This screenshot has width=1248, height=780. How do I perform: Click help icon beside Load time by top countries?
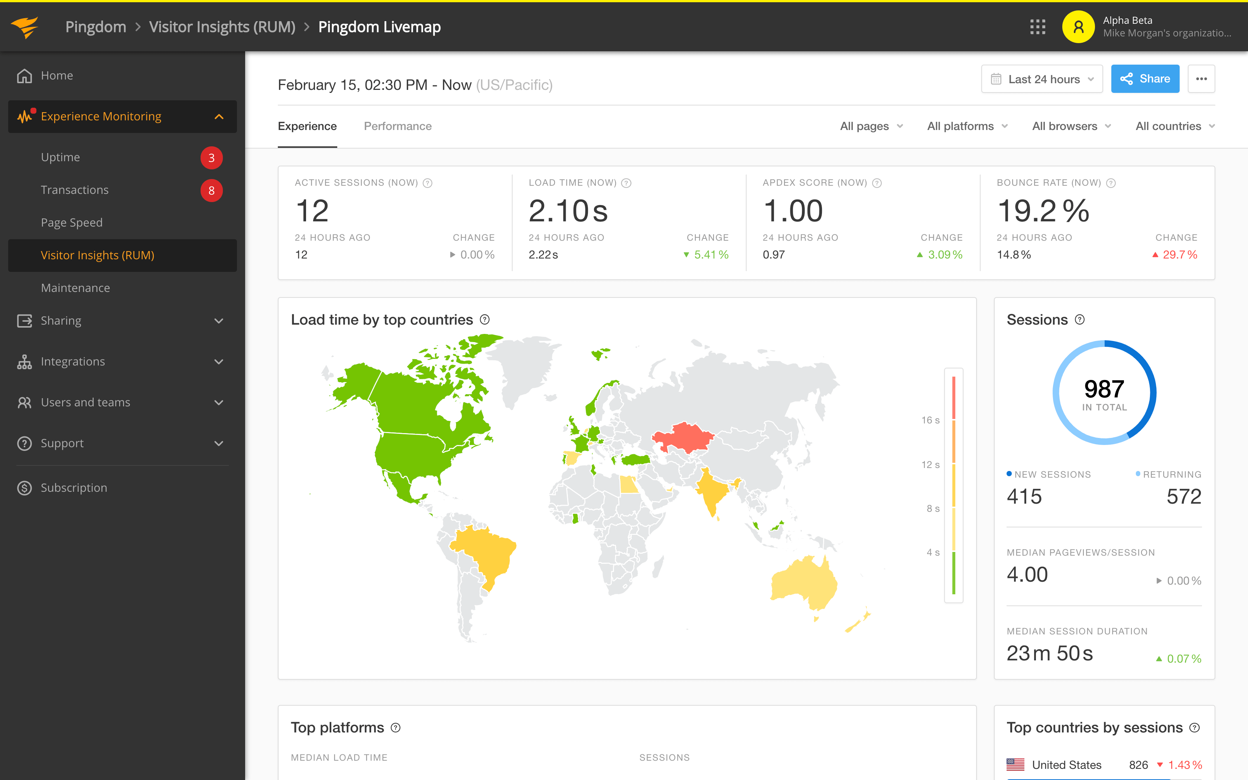485,320
